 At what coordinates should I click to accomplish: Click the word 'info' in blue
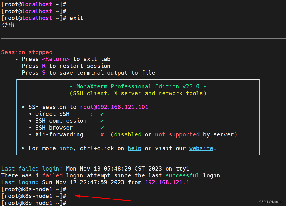[66, 148]
